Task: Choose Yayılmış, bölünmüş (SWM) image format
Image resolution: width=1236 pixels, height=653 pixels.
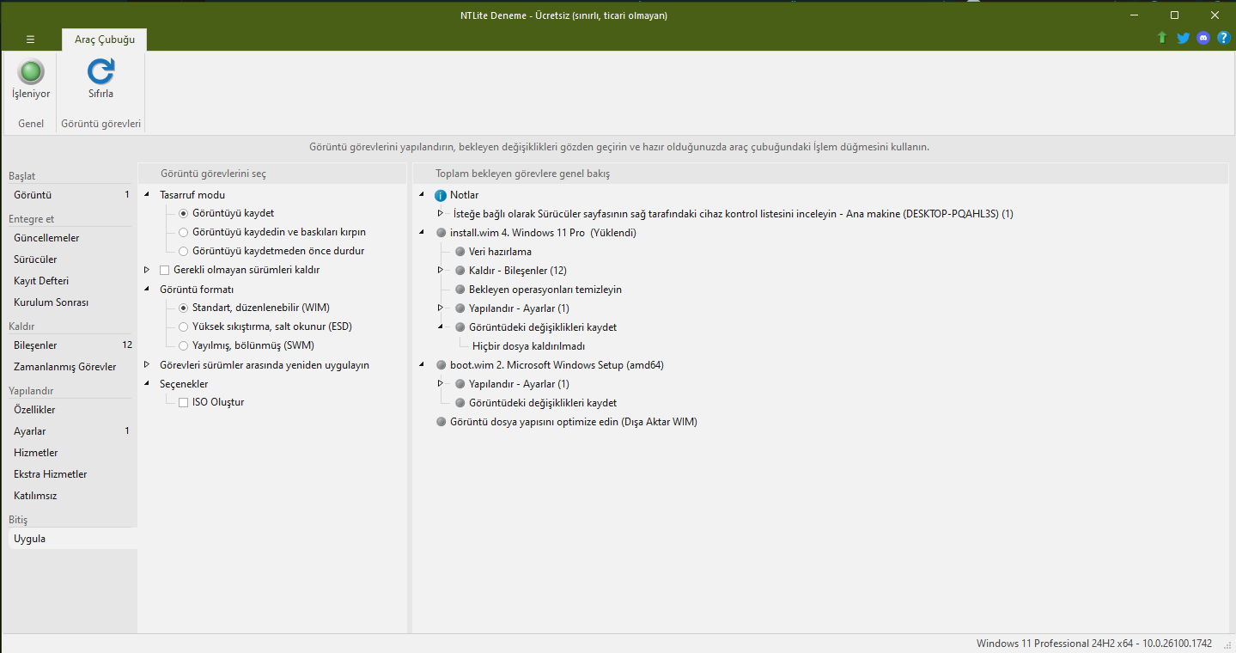Action: click(184, 346)
